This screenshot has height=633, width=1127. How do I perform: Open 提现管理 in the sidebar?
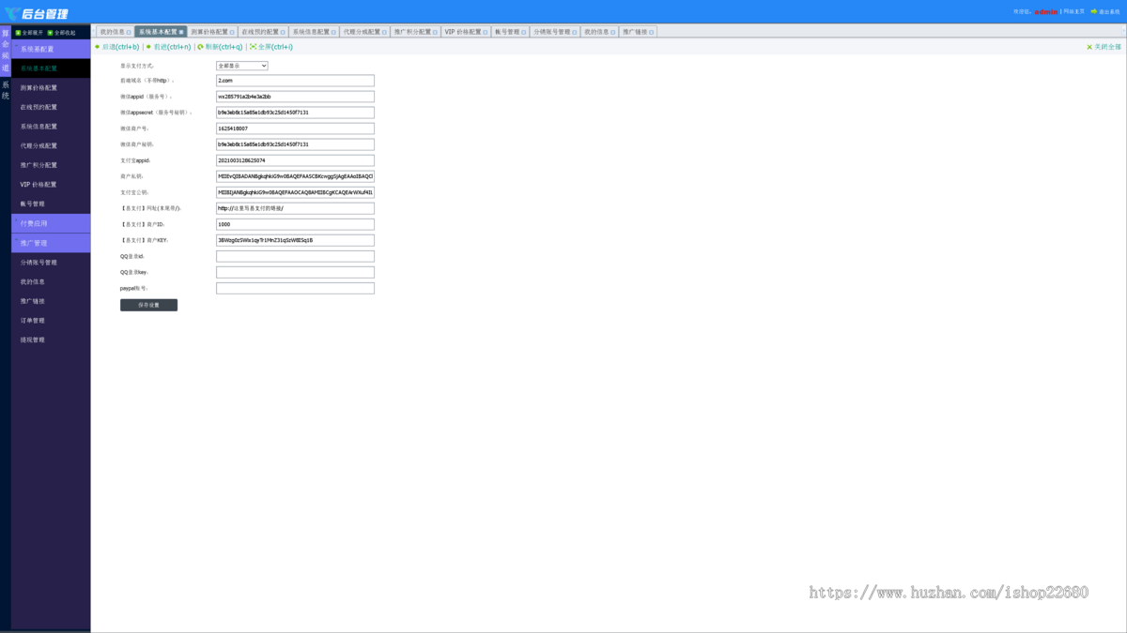51,339
